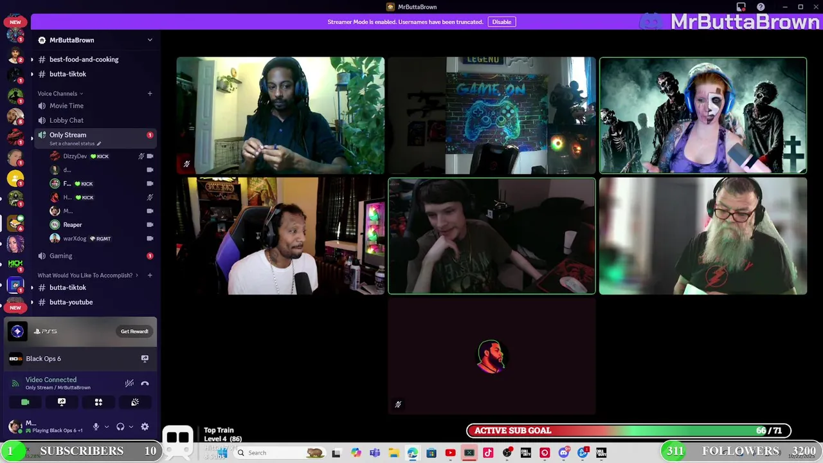Toggle noise suppression icon
The height and width of the screenshot is (463, 823).
pos(129,383)
